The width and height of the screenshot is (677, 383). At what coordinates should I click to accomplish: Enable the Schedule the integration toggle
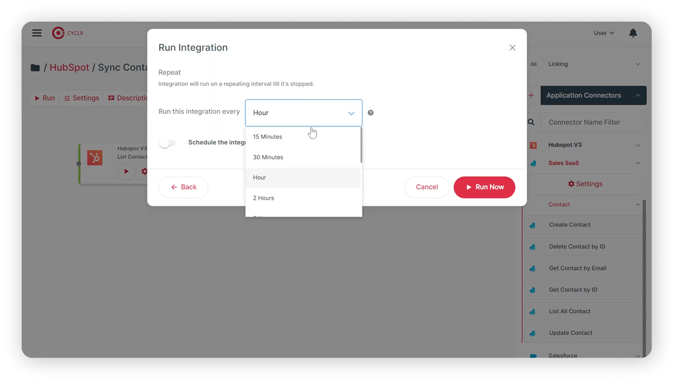[x=168, y=143]
